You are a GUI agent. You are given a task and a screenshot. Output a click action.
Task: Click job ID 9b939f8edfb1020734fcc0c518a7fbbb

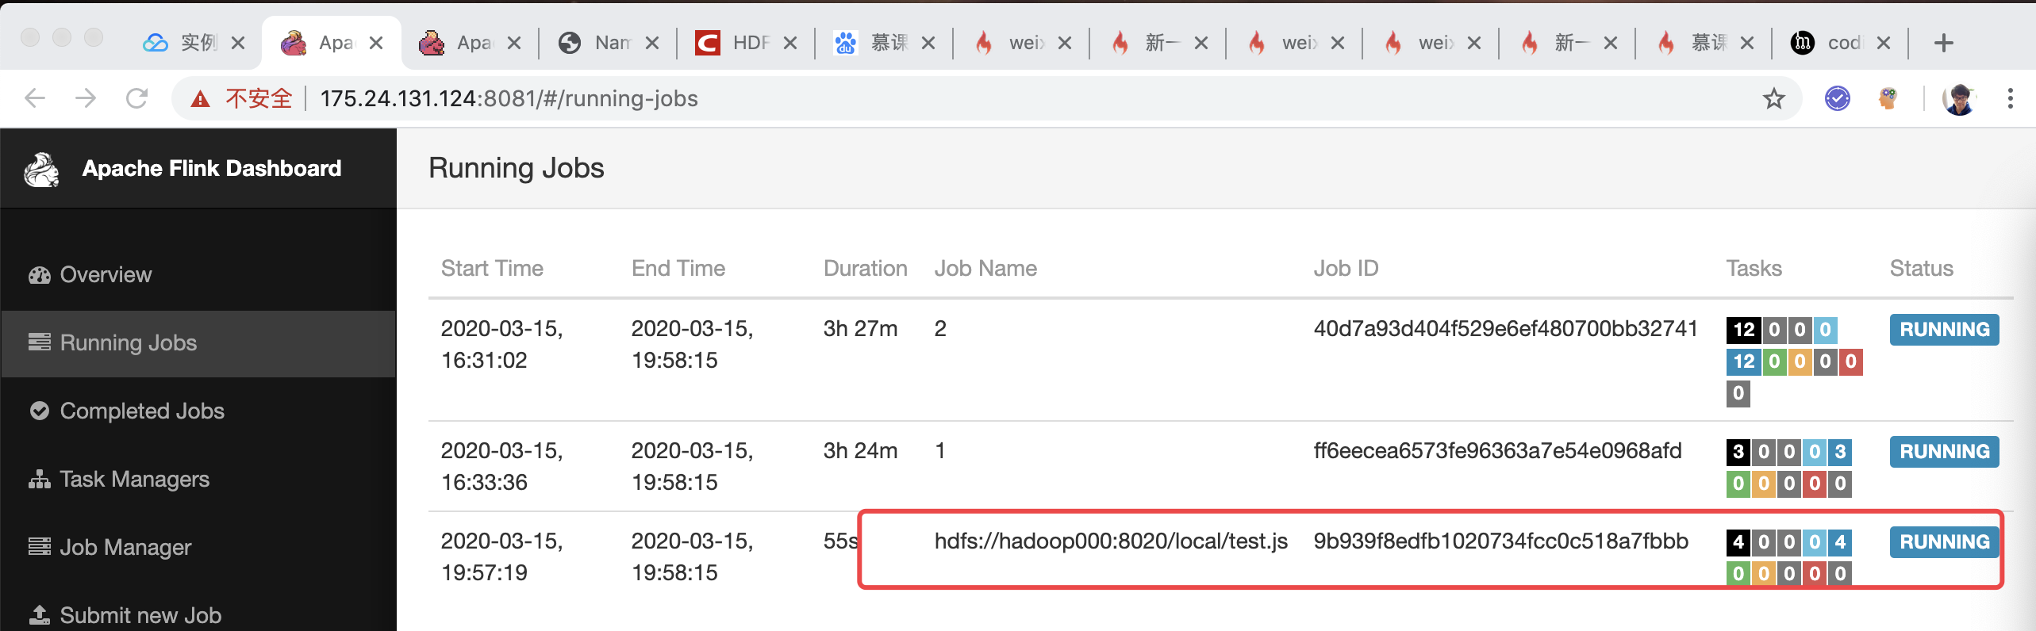pyautogui.click(x=1500, y=541)
